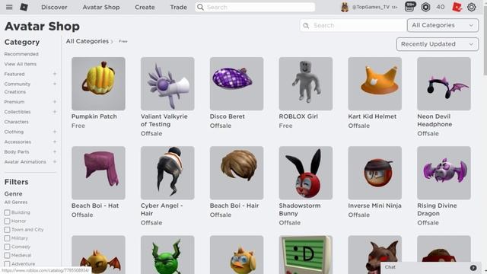Screen dimensions: 487x274
Task: Open the notifications message icon
Action: 410,7
